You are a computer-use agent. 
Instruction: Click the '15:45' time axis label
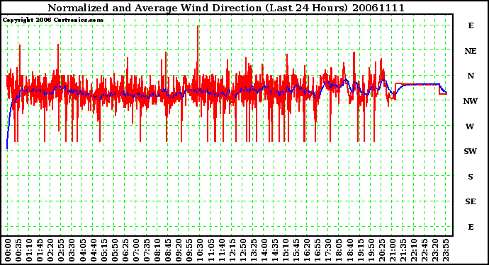click(296, 250)
